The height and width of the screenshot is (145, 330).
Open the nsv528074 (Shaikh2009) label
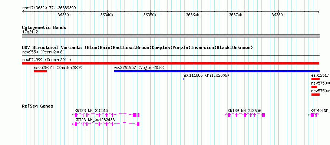coord(58,67)
